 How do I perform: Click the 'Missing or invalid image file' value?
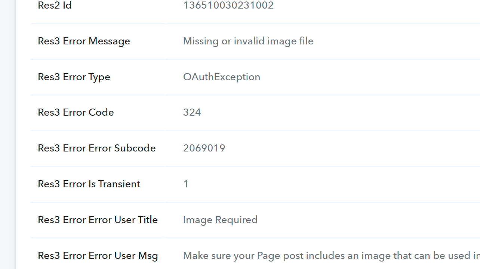pyautogui.click(x=248, y=41)
